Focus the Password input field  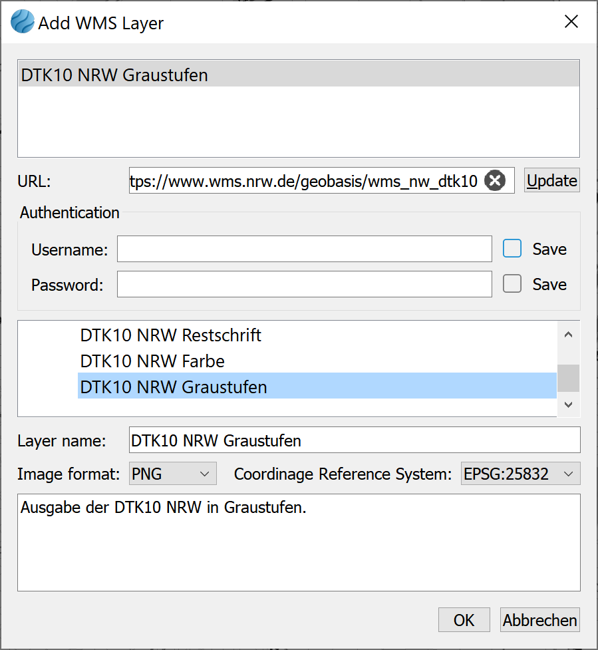pyautogui.click(x=304, y=285)
